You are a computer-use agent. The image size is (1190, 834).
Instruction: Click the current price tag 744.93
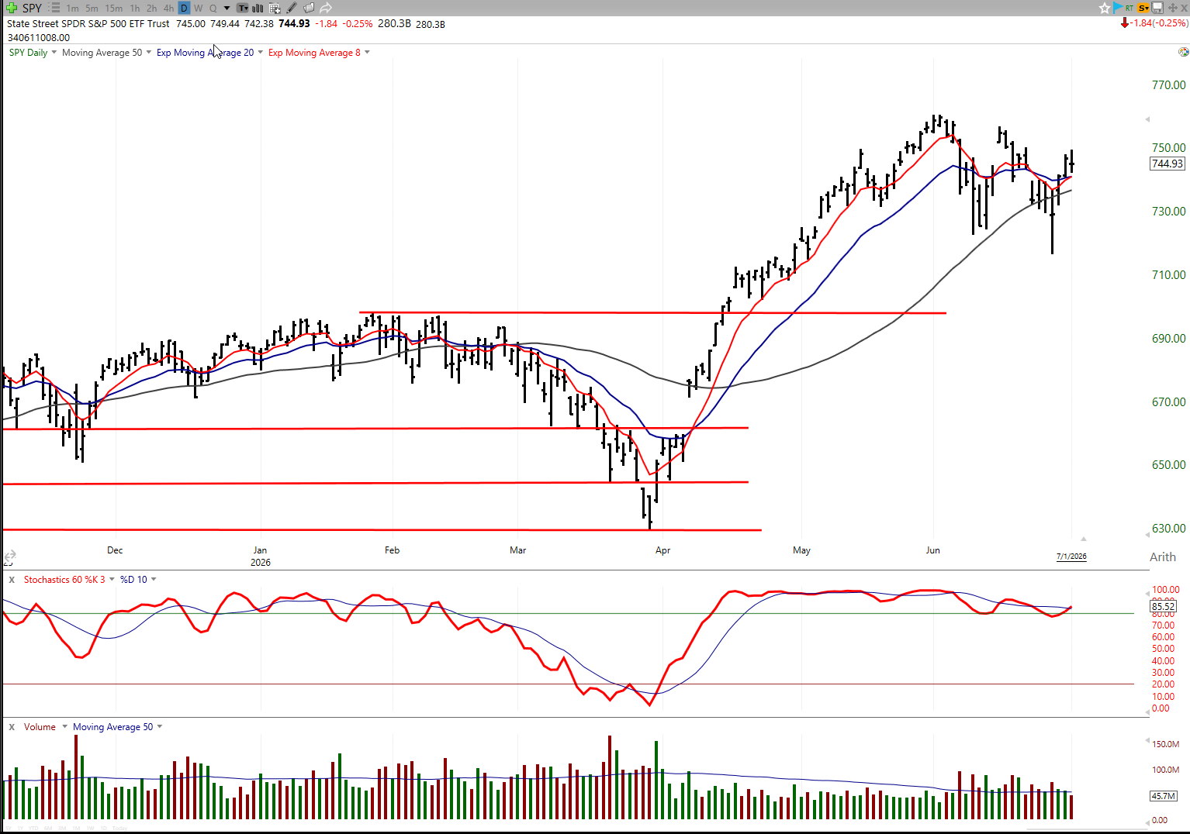(x=1168, y=164)
